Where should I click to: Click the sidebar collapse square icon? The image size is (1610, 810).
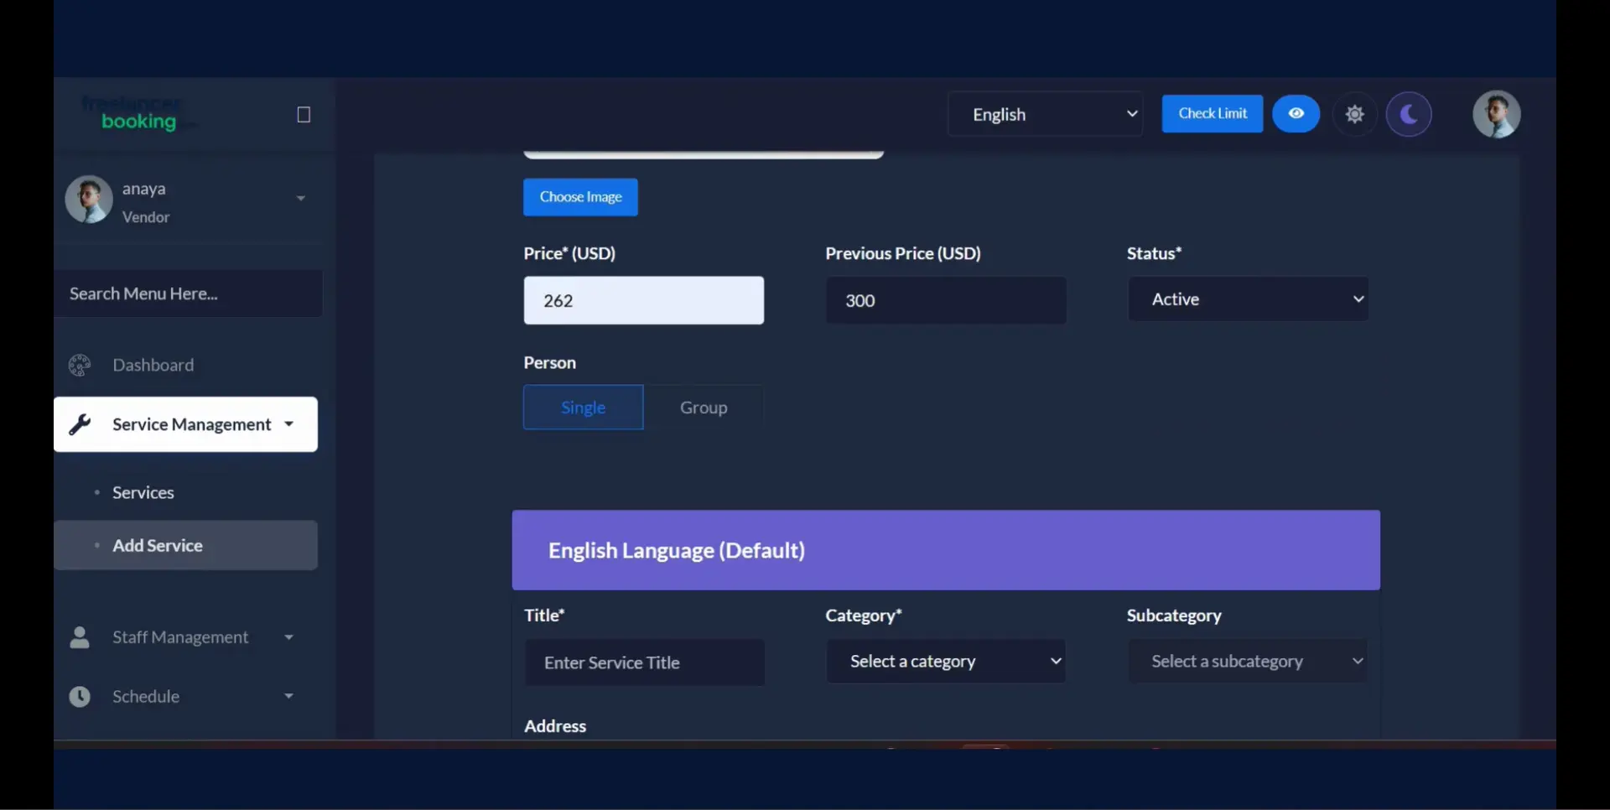[x=304, y=115]
